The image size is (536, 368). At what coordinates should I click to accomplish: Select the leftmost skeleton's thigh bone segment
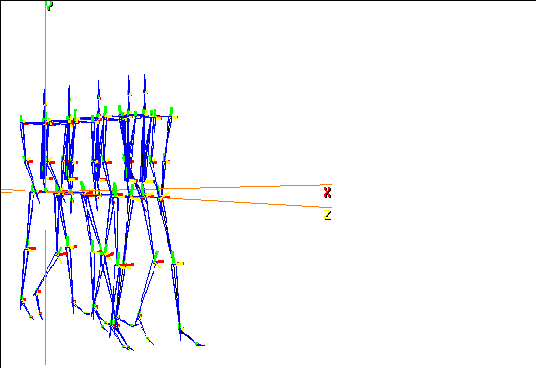[30, 219]
